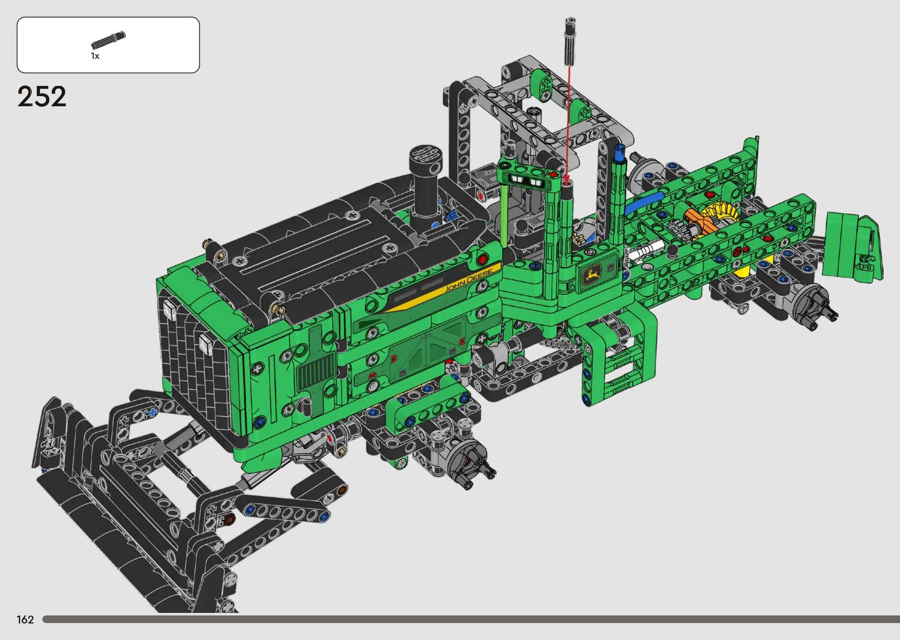Click the step number 252
900x640 pixels.
pos(42,97)
